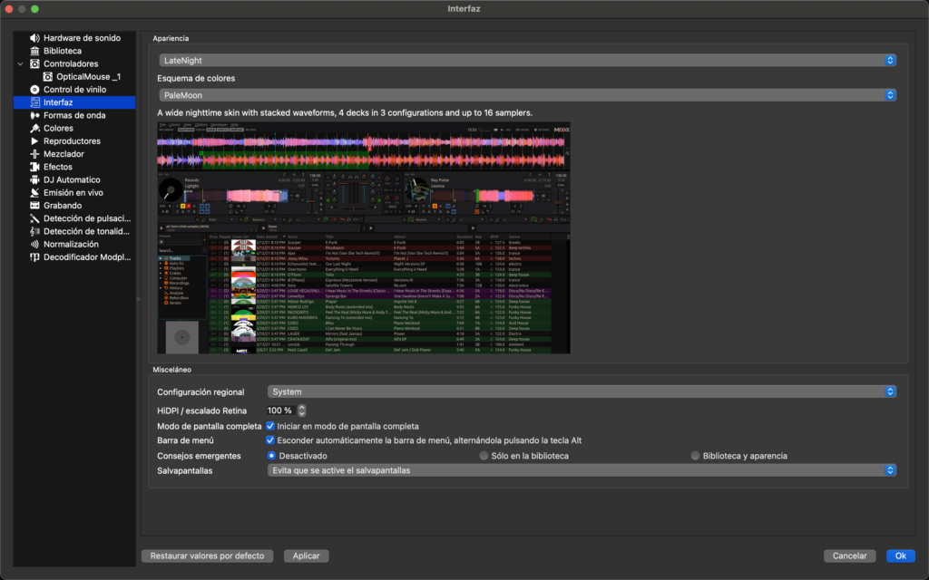Open the Emisión en vivo preferences page
Viewport: 929px width, 580px height.
click(x=73, y=193)
